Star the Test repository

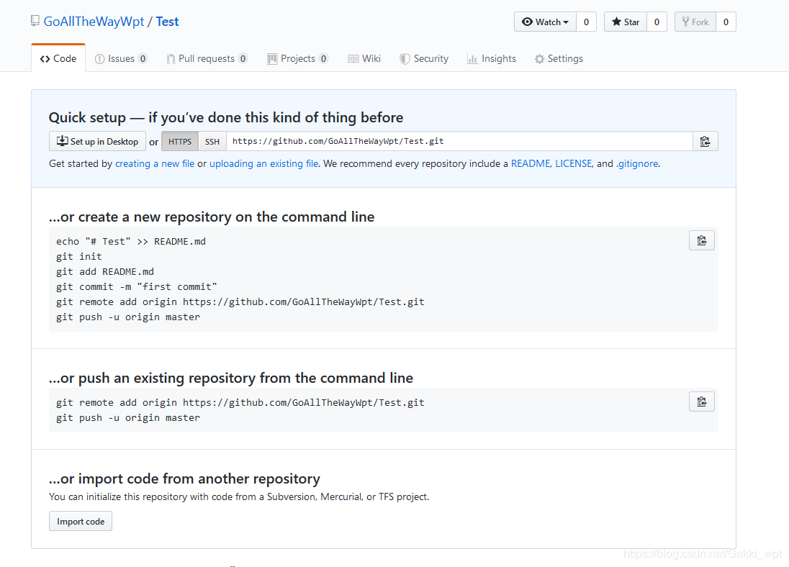(625, 22)
